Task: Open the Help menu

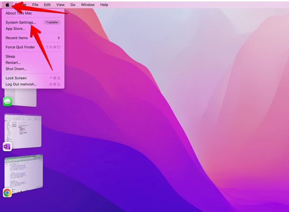Action: [x=104, y=4]
